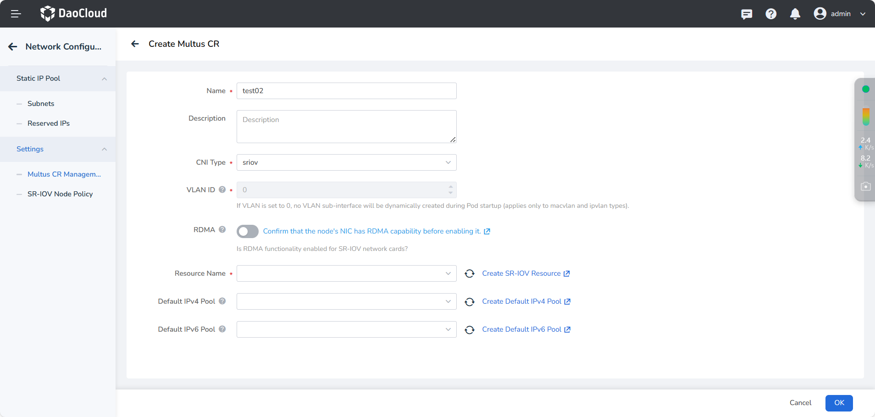875x417 pixels.
Task: Open the Resource Name dropdown
Action: click(x=346, y=273)
